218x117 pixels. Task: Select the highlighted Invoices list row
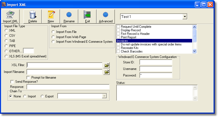[x=154, y=41]
